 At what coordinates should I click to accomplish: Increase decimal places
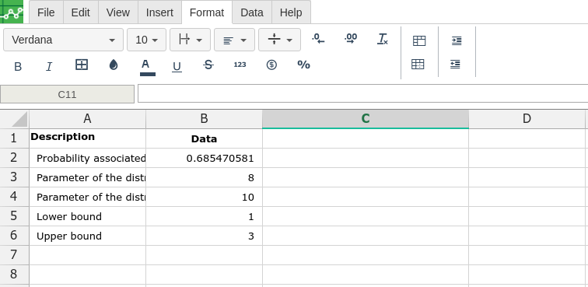coord(351,38)
